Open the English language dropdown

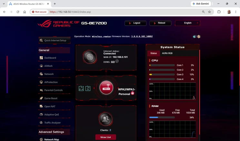pyautogui.click(x=187, y=23)
